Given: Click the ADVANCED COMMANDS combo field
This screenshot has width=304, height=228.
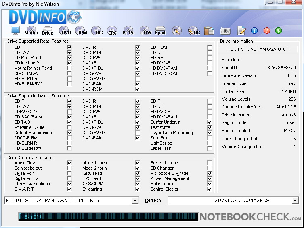Looking at the screenshot, I should coord(233,201).
